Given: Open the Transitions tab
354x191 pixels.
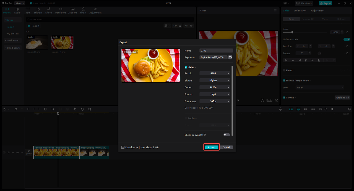Looking at the screenshot, I should [61, 11].
